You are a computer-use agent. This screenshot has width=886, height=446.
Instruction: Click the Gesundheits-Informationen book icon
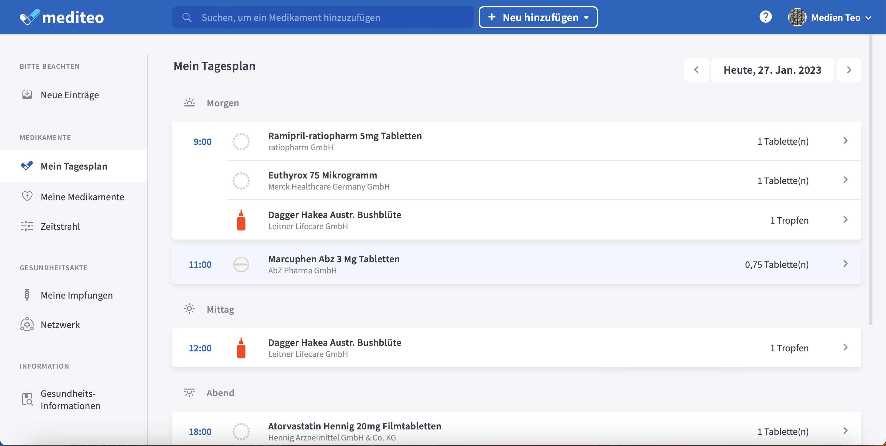27,399
